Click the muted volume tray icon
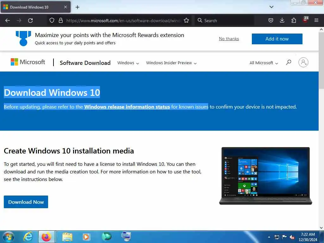Viewport: 324px width, 243px height. click(x=292, y=237)
